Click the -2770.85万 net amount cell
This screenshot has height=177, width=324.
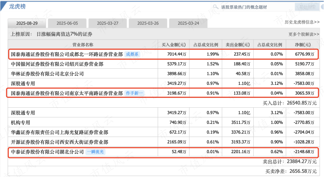(304, 122)
